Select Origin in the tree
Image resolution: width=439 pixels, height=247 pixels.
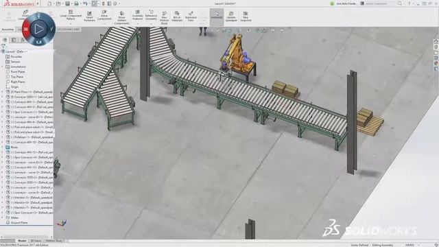(x=14, y=87)
